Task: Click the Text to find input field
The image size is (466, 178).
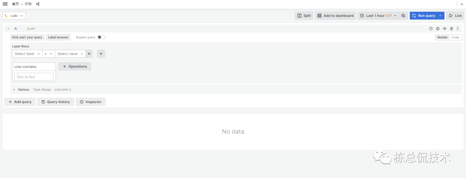Action: (x=34, y=77)
